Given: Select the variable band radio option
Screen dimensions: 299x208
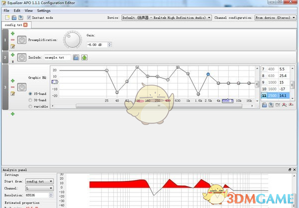Looking at the screenshot, I should 30,106.
